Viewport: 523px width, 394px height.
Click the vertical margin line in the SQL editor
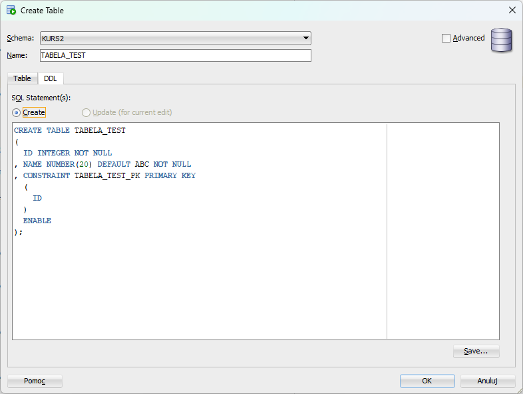click(x=387, y=232)
